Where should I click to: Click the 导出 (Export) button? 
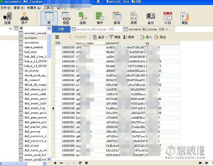[160, 37]
